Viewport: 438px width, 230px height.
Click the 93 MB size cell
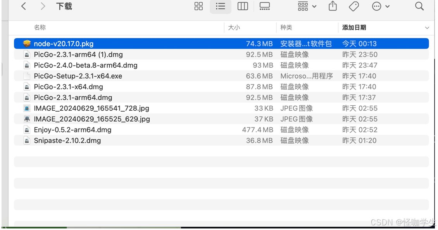(x=263, y=65)
